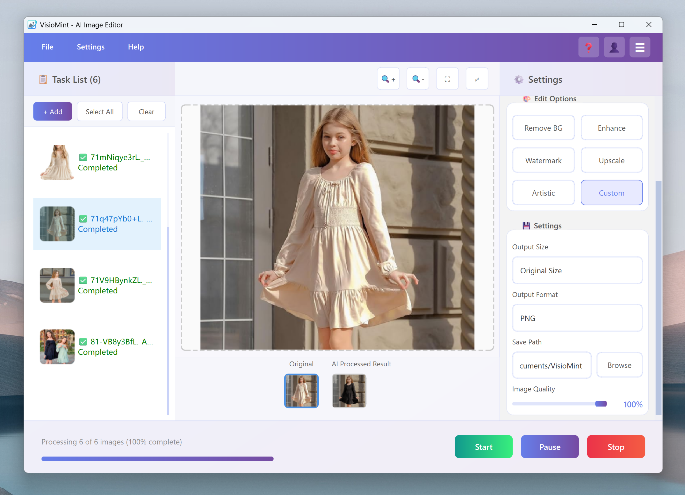Click the VisioMint app logo icon

[x=32, y=25]
